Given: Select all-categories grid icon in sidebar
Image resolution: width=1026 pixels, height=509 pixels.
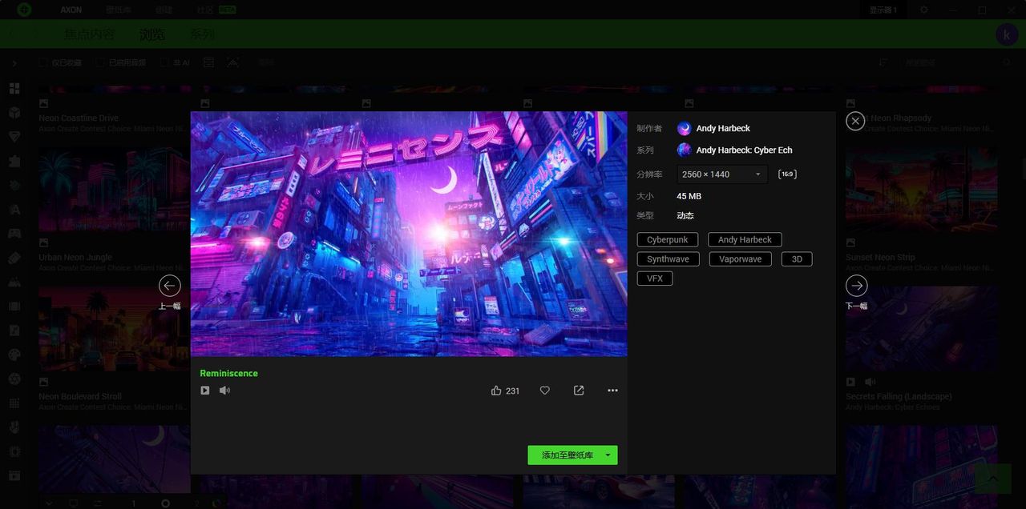Looking at the screenshot, I should tap(14, 89).
